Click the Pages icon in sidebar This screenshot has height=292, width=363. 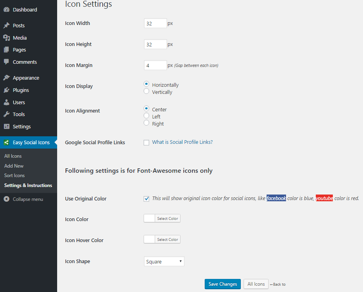coord(6,50)
